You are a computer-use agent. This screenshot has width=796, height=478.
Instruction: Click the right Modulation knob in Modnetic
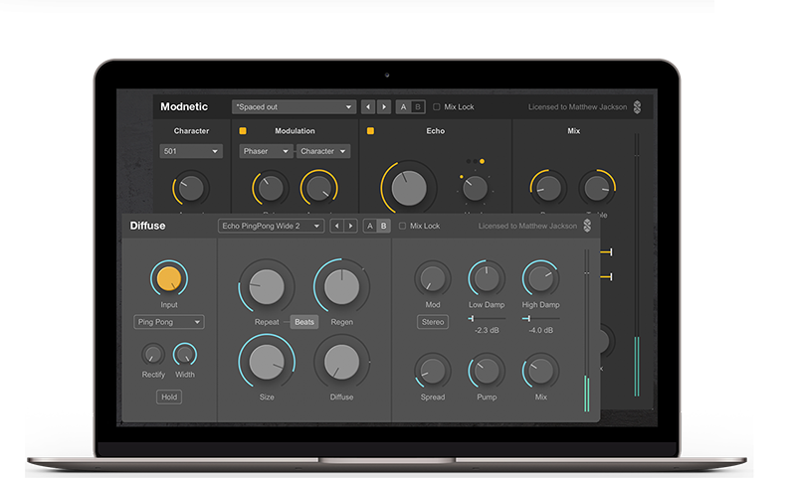pos(318,188)
